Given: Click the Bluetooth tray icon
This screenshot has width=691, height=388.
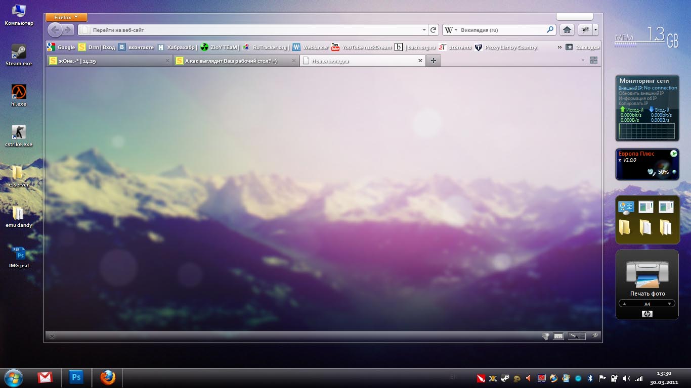Looking at the screenshot, I should point(590,378).
